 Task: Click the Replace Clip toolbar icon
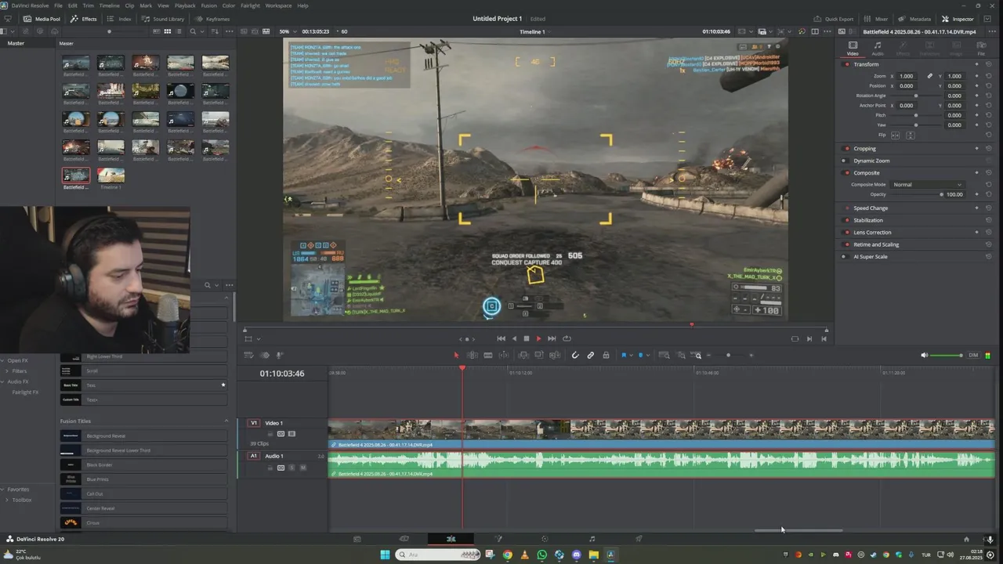pos(555,356)
